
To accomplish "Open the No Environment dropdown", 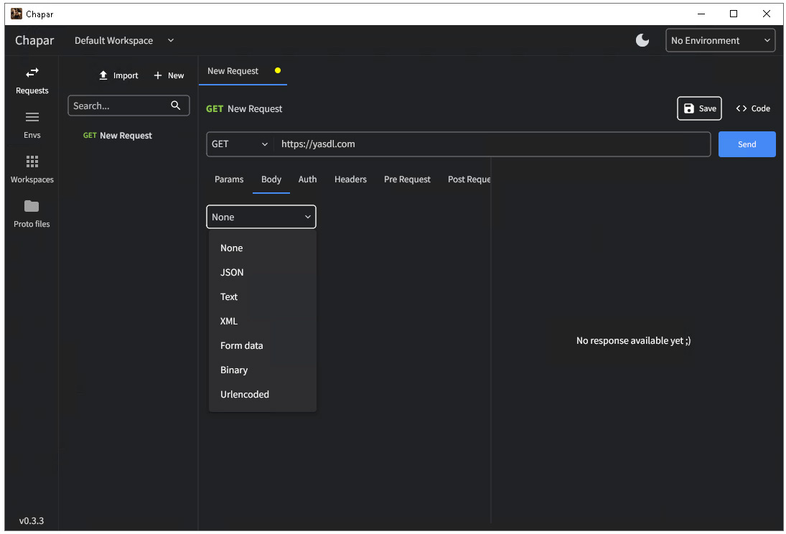I will coord(720,40).
